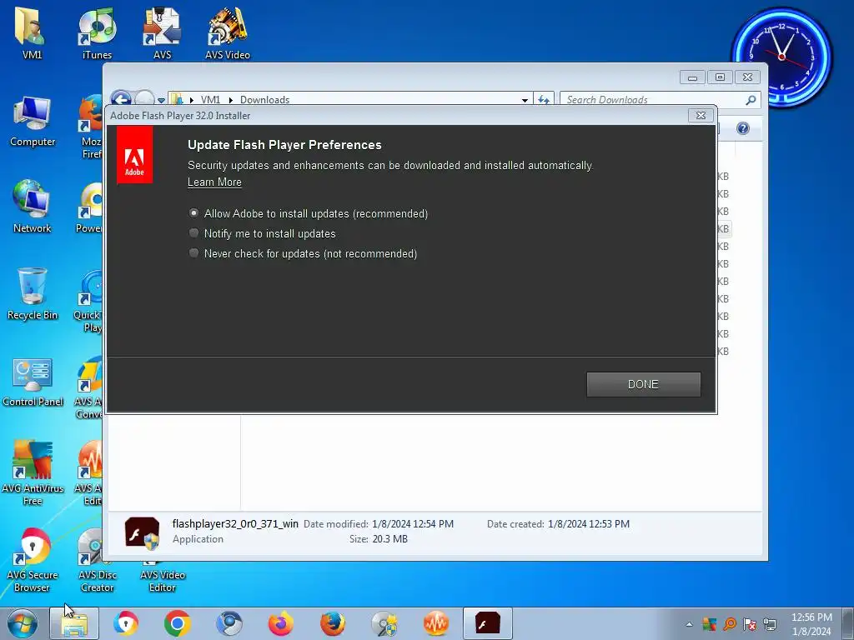Click flashplayer32_0r0_371_win file name in details

[x=235, y=523]
